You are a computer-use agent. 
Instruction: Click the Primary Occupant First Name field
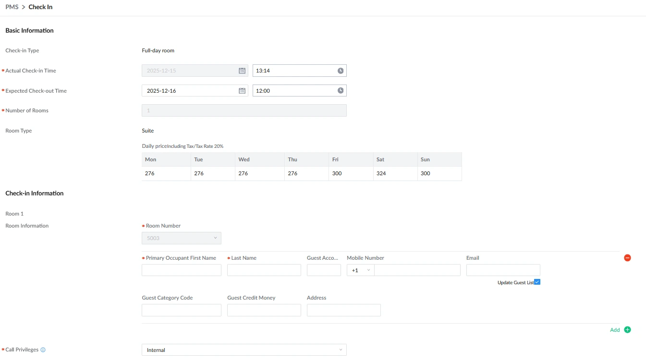[181, 270]
